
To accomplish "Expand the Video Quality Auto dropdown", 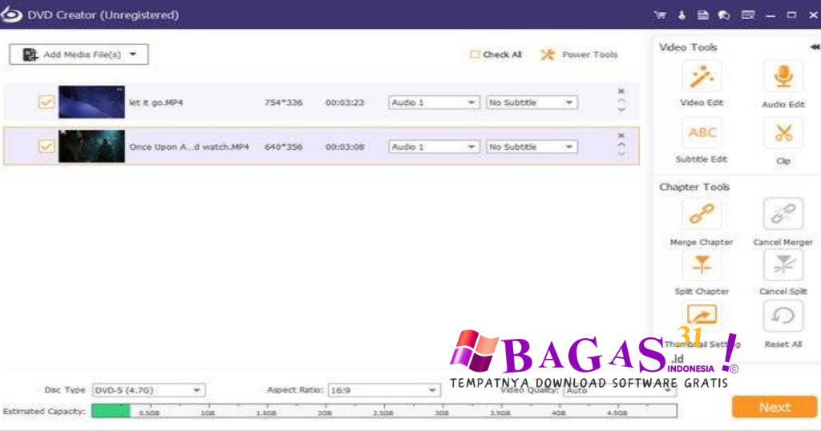I will click(620, 390).
